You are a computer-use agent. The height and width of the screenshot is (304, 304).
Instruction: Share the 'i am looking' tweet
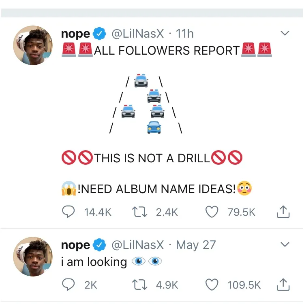click(x=283, y=285)
